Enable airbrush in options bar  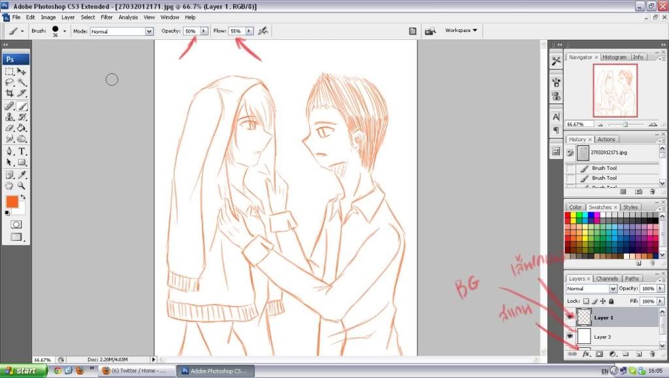(x=263, y=31)
